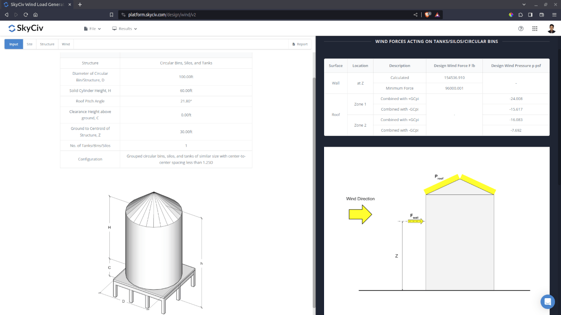The height and width of the screenshot is (315, 561).
Task: Click the 'No. of Tanks/Bins/Silos' label
Action: pos(90,146)
